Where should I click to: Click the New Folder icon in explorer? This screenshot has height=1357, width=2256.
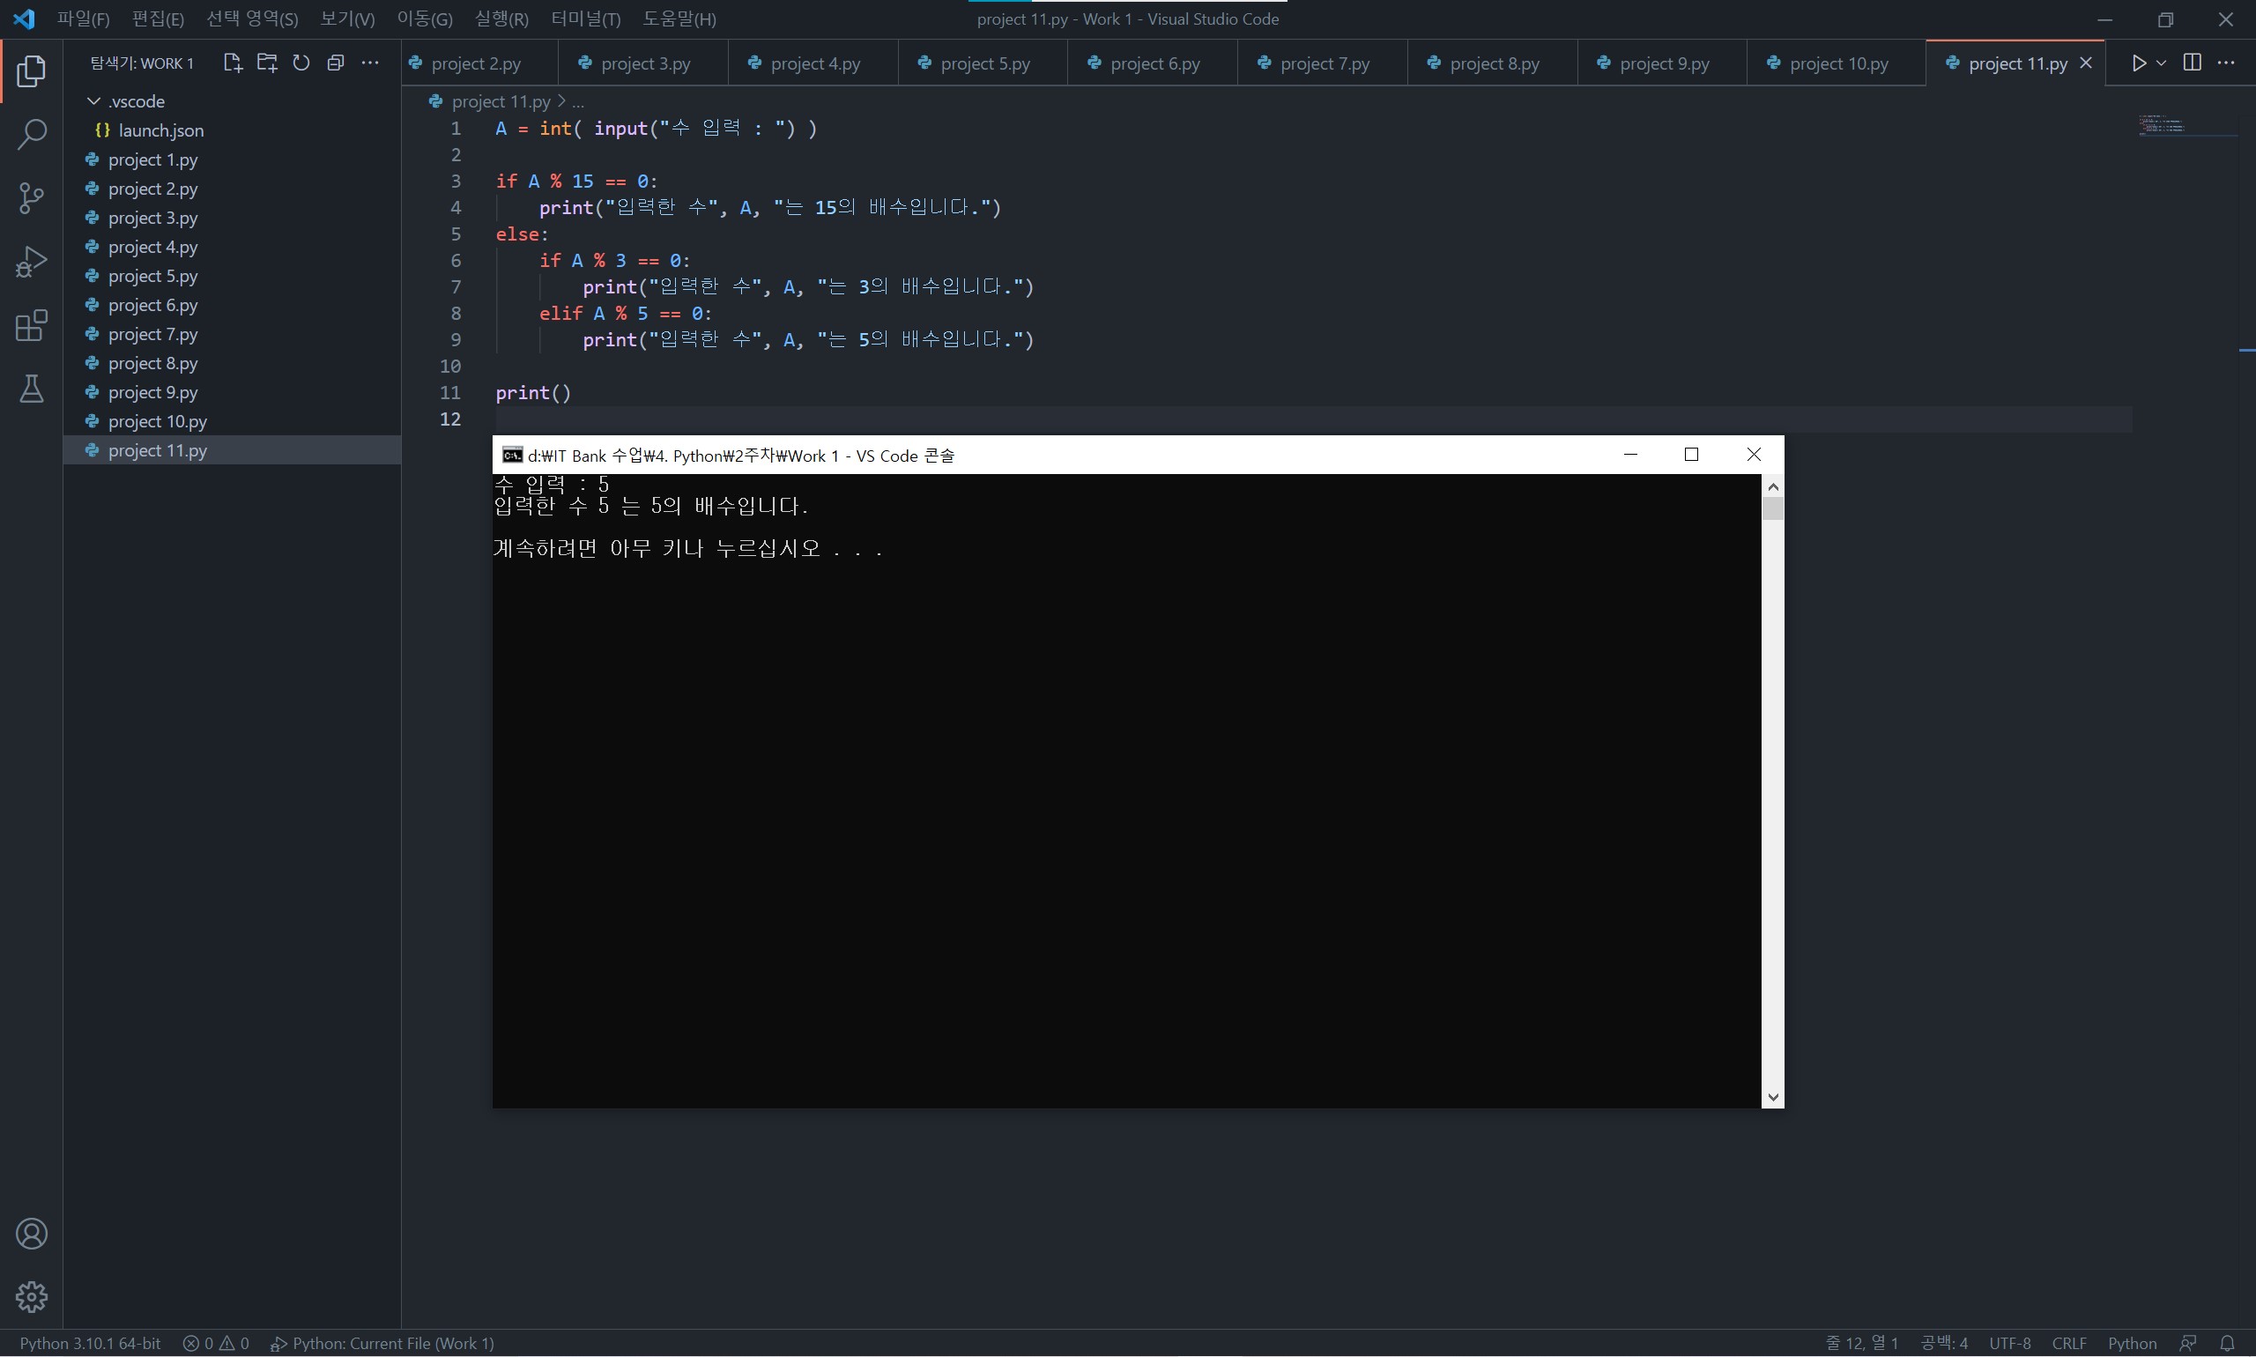pyautogui.click(x=267, y=63)
